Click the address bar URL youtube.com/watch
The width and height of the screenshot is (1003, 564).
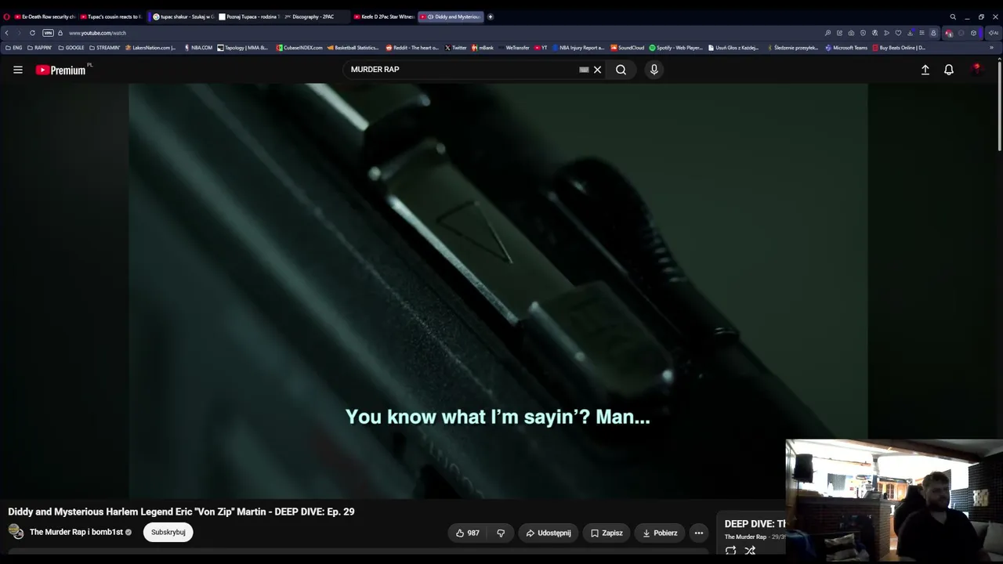click(97, 33)
